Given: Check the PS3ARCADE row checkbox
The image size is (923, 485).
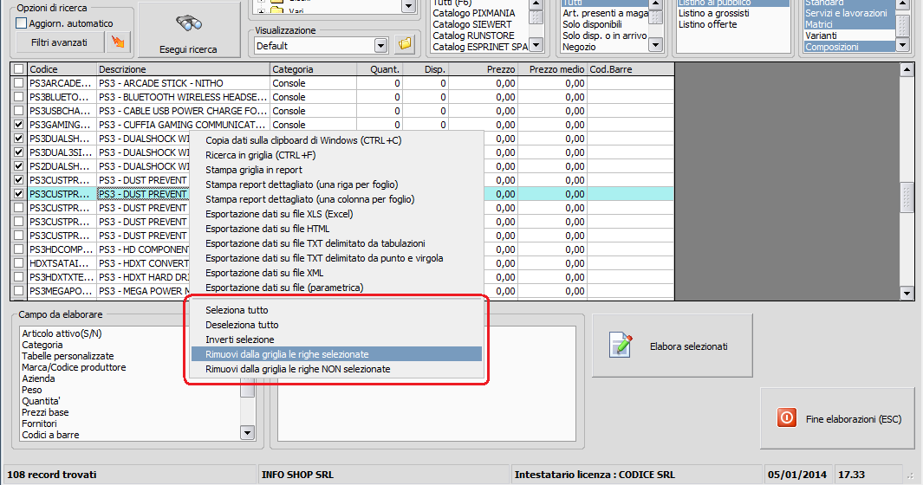Looking at the screenshot, I should (19, 83).
